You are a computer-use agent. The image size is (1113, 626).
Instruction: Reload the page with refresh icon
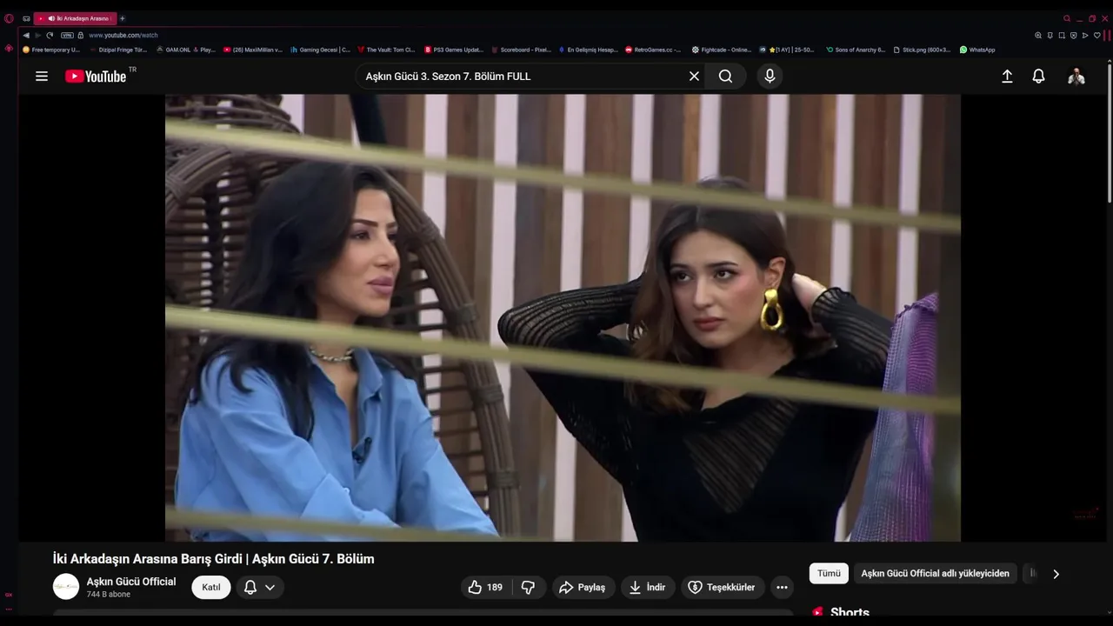tap(50, 35)
